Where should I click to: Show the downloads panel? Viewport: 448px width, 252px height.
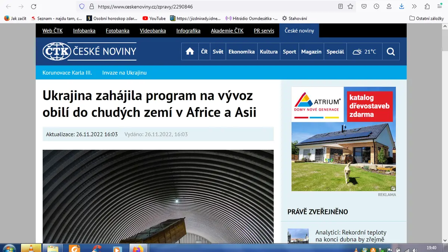[401, 6]
